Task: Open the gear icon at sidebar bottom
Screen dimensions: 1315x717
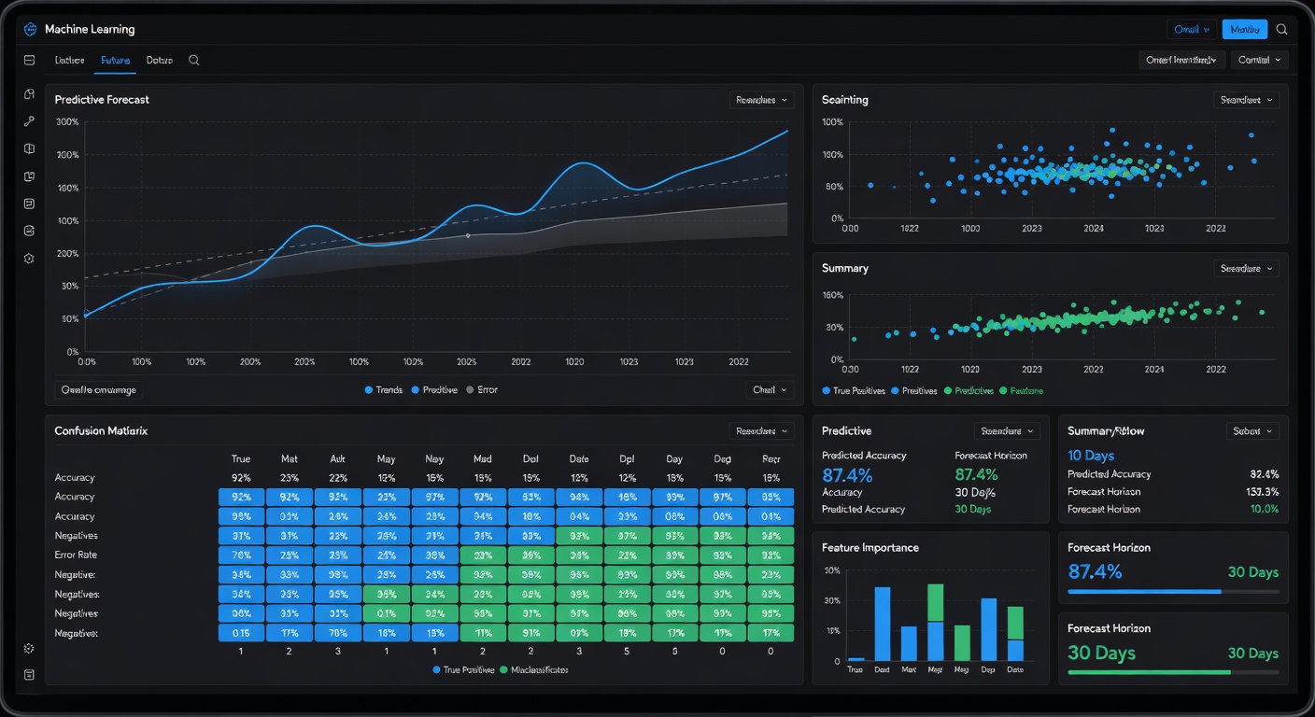Action: 30,648
